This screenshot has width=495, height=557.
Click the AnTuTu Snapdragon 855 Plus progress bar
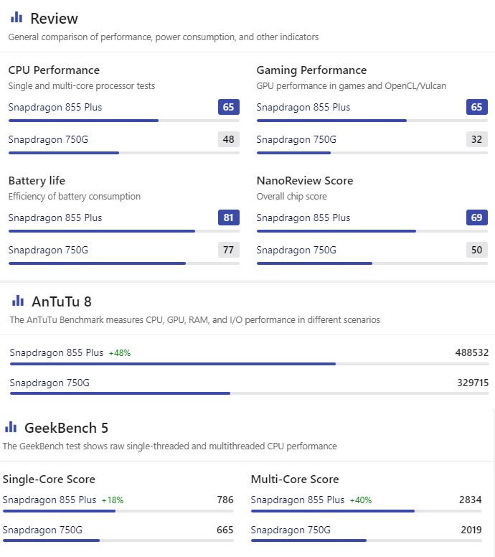point(172,364)
